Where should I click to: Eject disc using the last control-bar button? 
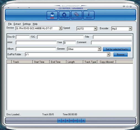pos(84,121)
